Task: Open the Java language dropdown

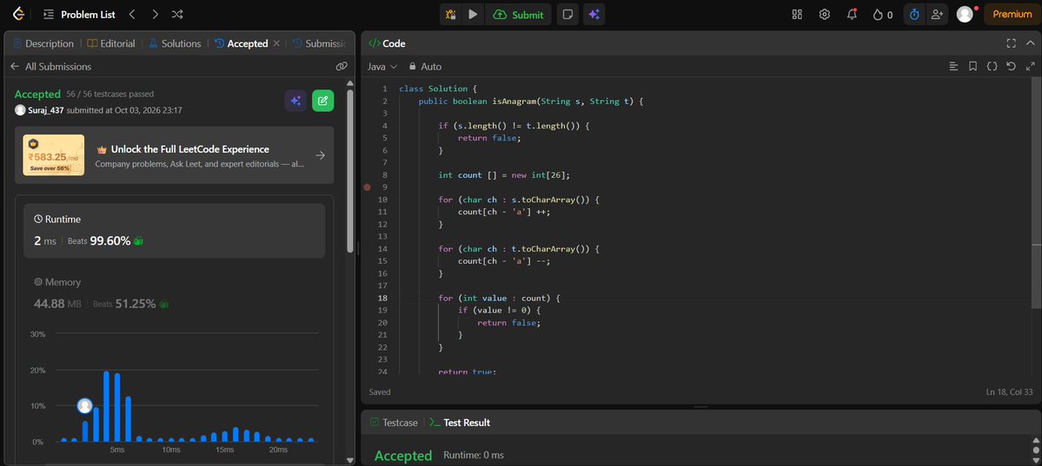Action: pyautogui.click(x=382, y=66)
